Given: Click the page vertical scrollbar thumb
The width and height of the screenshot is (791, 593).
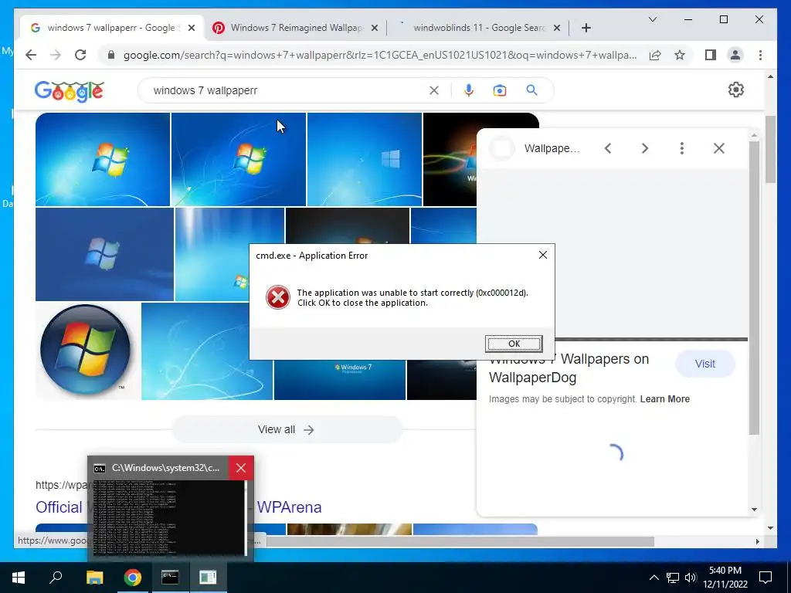Looking at the screenshot, I should coord(770,150).
